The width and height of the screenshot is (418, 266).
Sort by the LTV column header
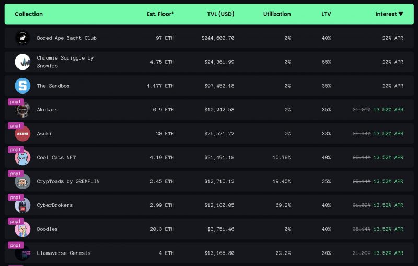point(326,14)
